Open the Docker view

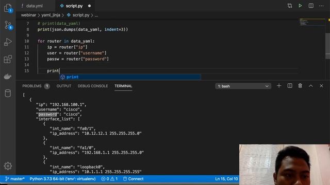pos(8,77)
